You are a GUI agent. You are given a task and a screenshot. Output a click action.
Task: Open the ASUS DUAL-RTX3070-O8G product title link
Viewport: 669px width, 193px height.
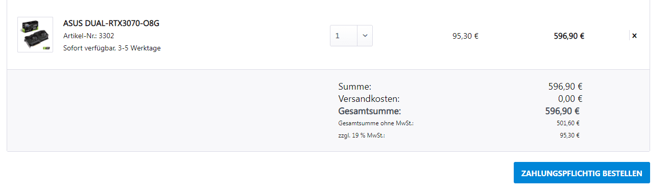(x=111, y=23)
